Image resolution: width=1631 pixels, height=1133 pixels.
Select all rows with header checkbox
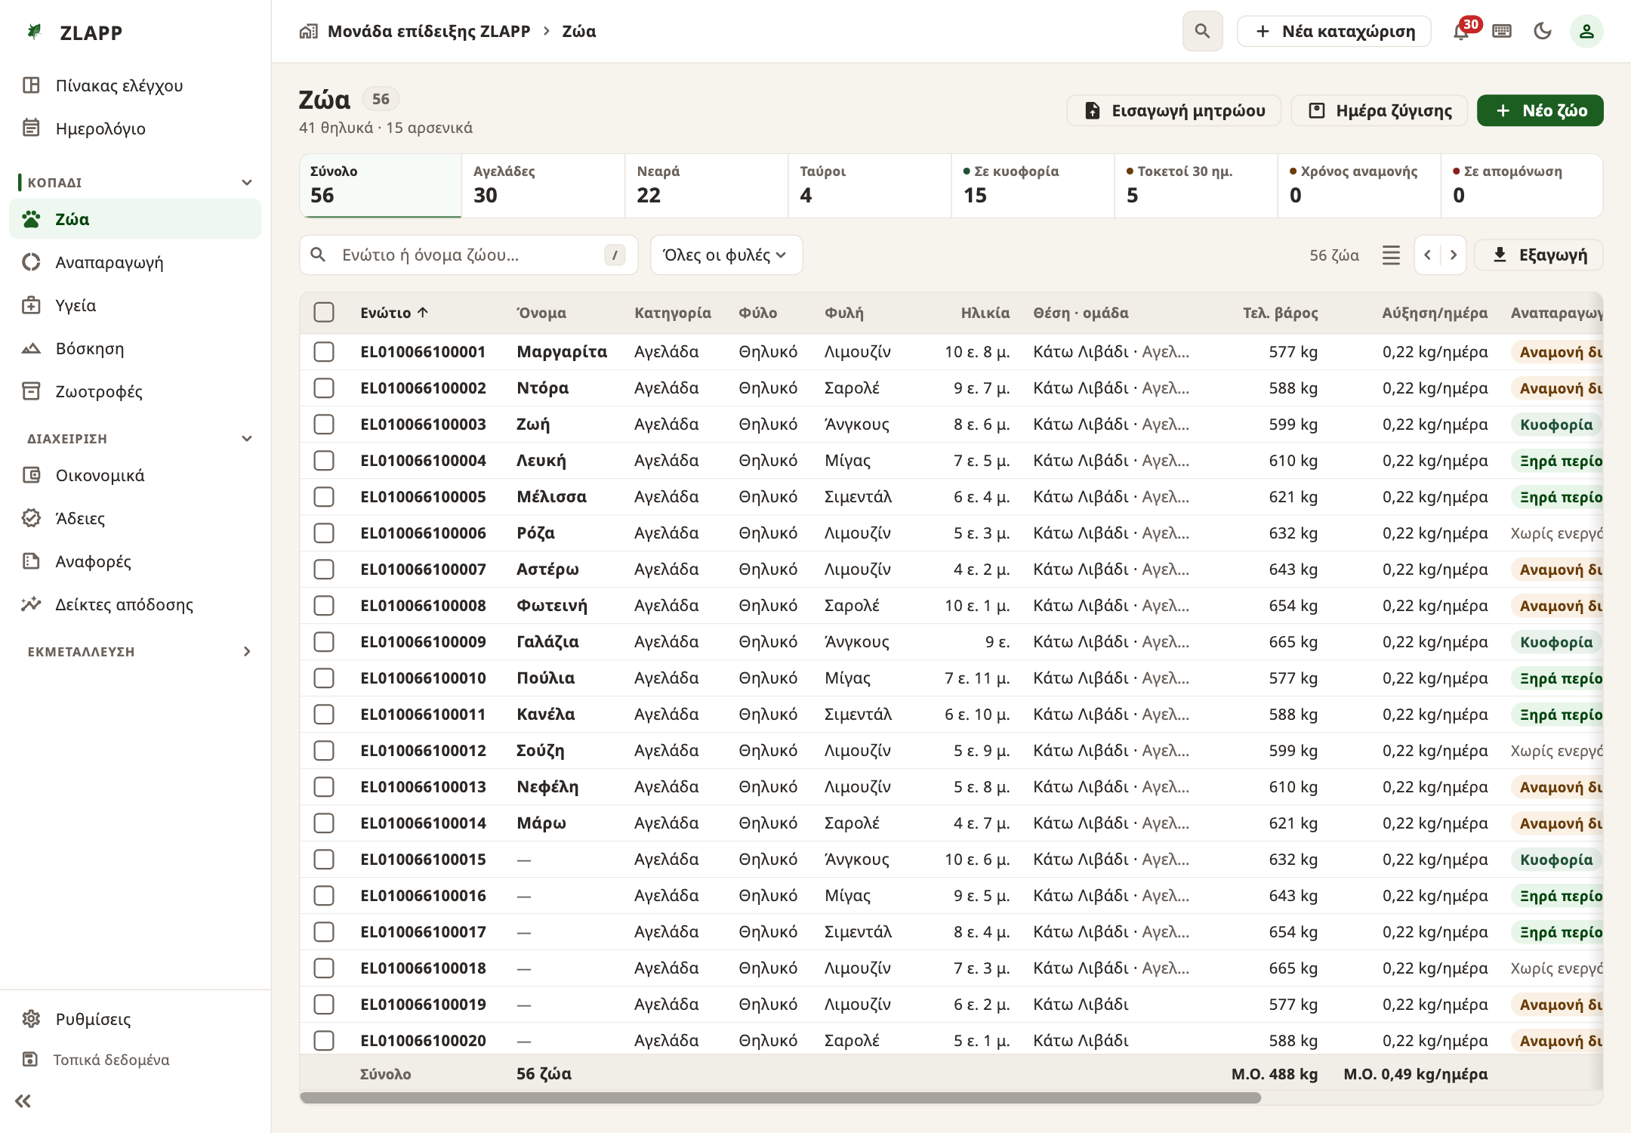324,313
